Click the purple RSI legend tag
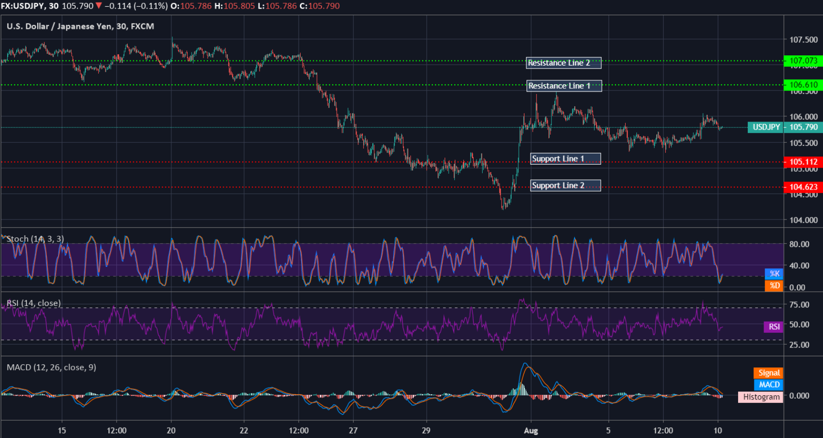 774,327
